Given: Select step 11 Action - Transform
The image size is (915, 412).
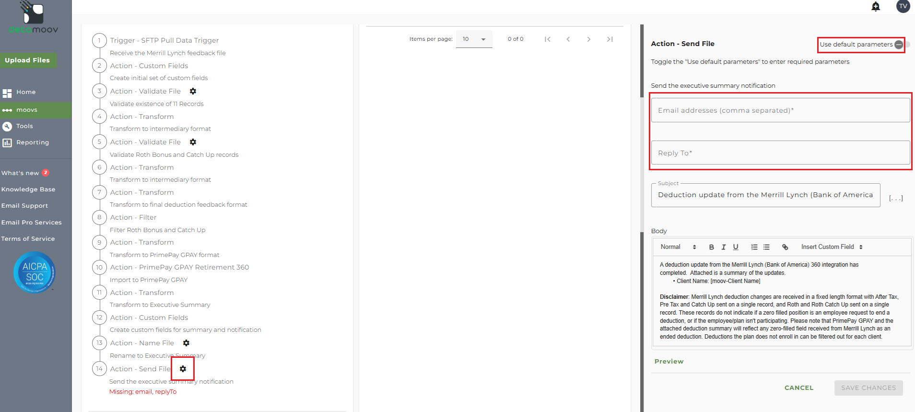Looking at the screenshot, I should coord(142,293).
